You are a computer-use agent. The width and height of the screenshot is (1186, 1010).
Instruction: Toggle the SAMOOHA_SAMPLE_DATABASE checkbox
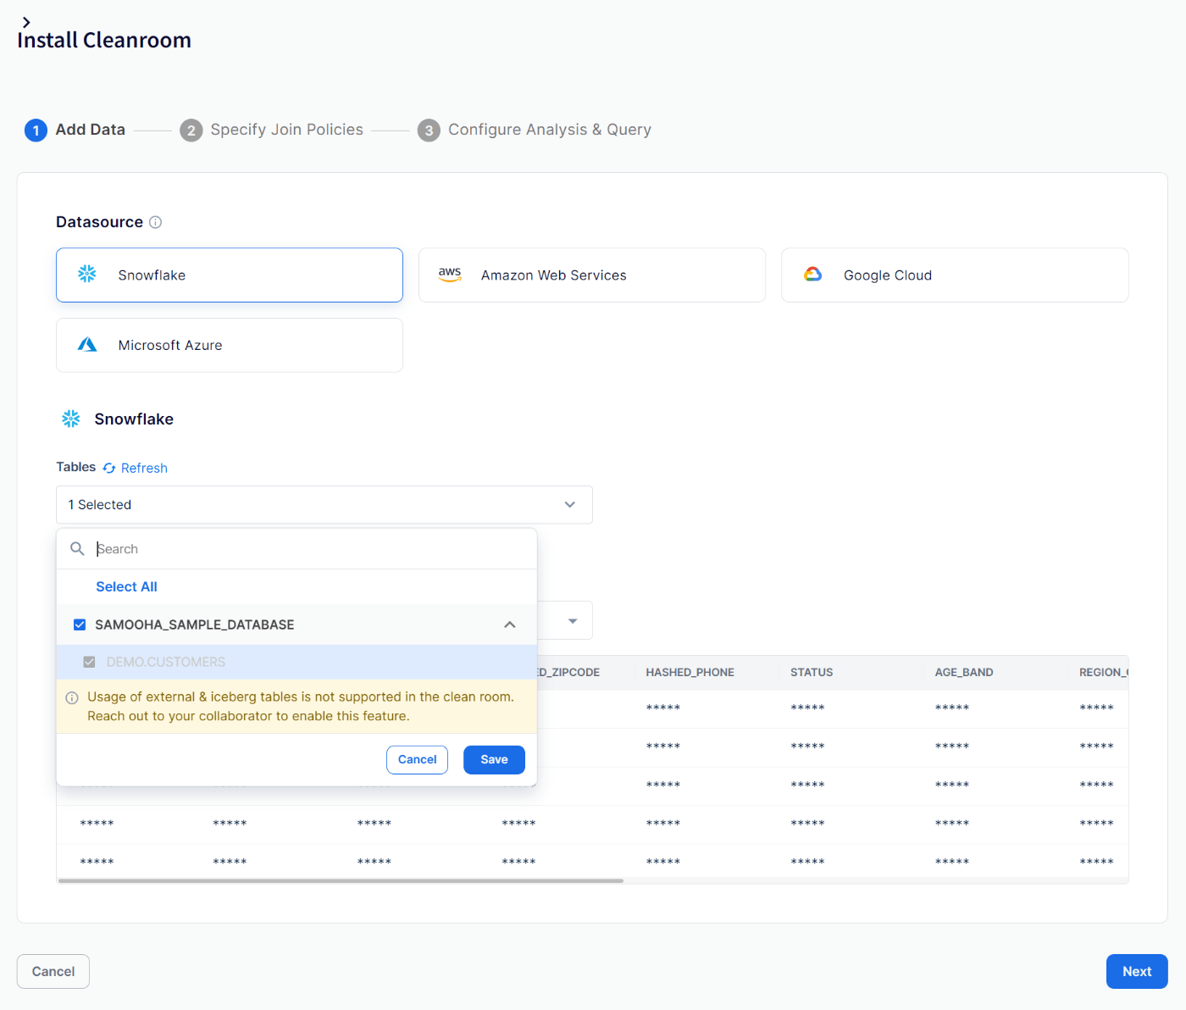(x=80, y=624)
